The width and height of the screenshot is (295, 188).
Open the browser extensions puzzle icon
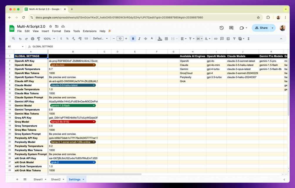coord(268,18)
